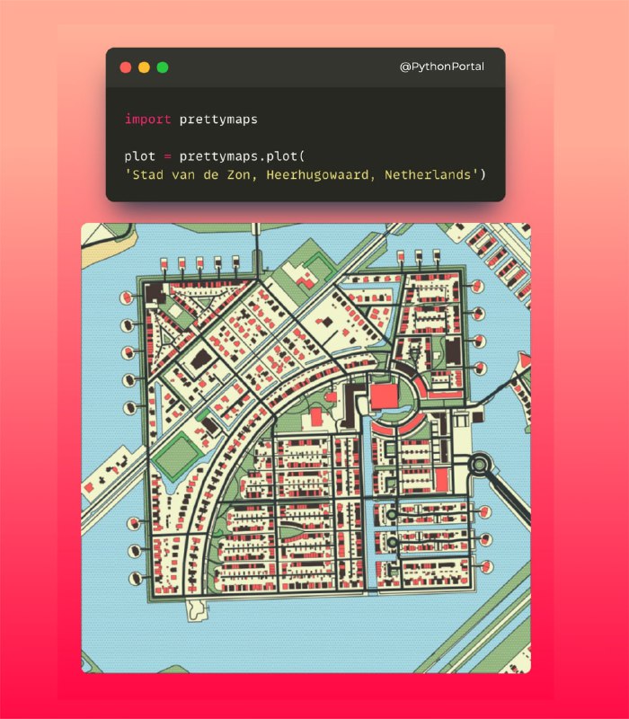Screen dimensions: 629x719
Task: Click the generated map image
Action: tap(306, 448)
